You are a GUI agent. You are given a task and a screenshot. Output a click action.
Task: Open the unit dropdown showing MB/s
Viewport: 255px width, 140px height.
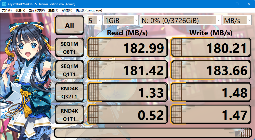click(237, 20)
